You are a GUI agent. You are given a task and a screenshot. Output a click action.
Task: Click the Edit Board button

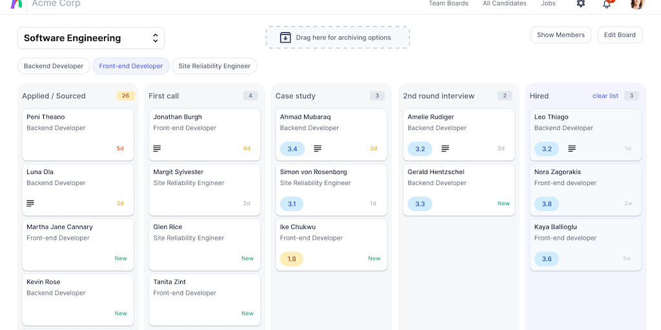coord(620,35)
